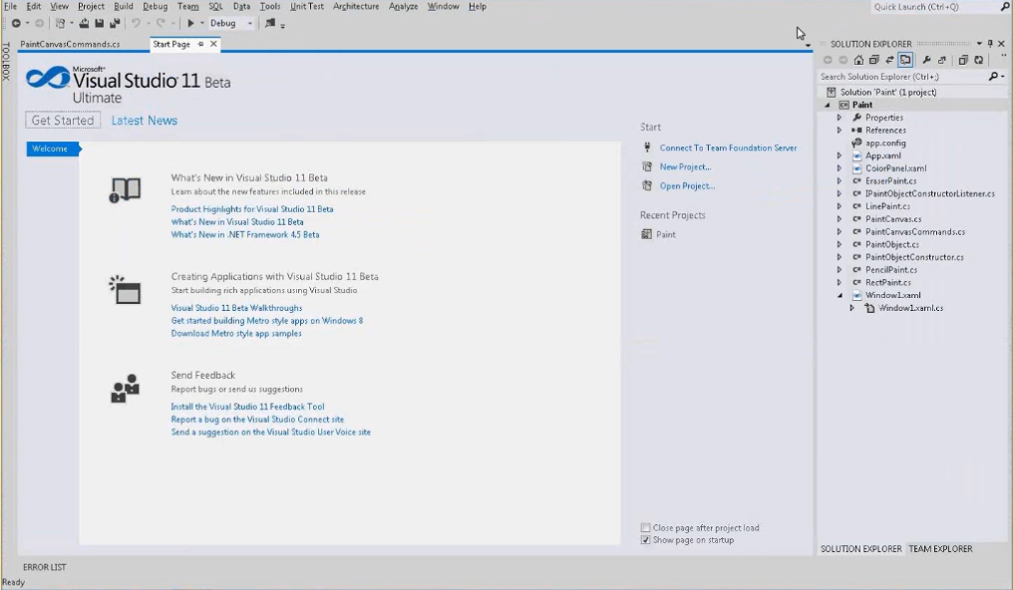Image resolution: width=1013 pixels, height=590 pixels.
Task: Select the Get Started tab
Action: tap(63, 120)
